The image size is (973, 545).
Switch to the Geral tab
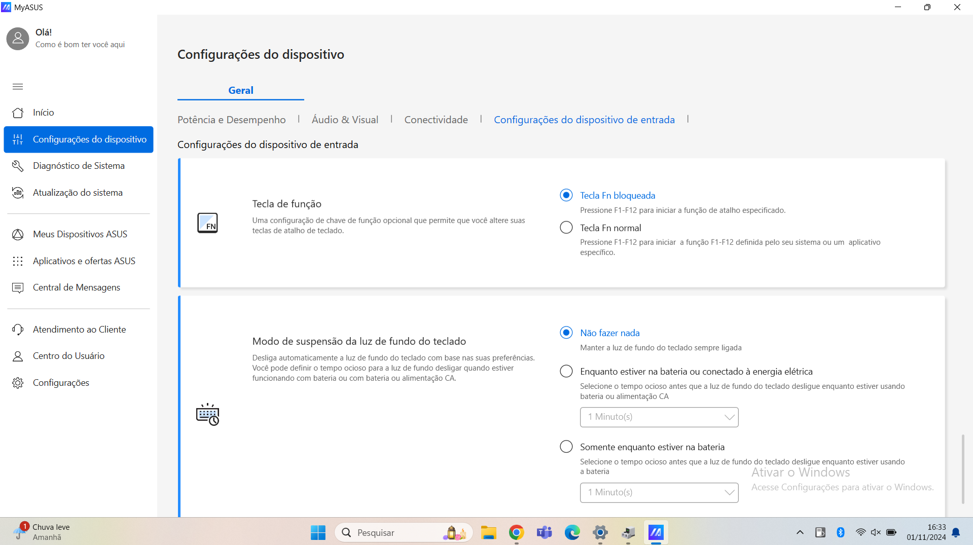click(x=241, y=90)
